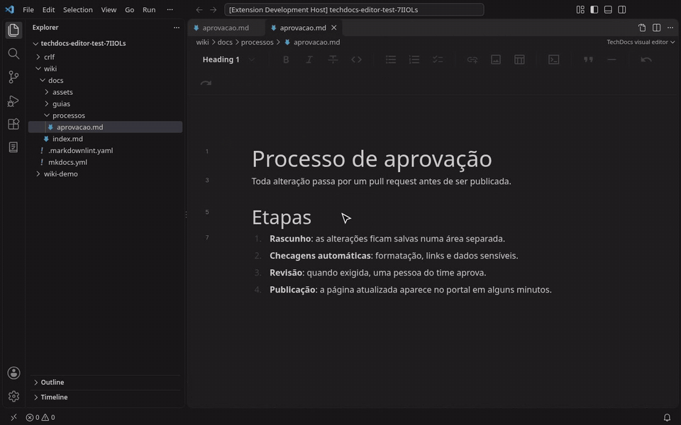Click the processos breadcrumb
The image size is (681, 425).
pos(257,42)
